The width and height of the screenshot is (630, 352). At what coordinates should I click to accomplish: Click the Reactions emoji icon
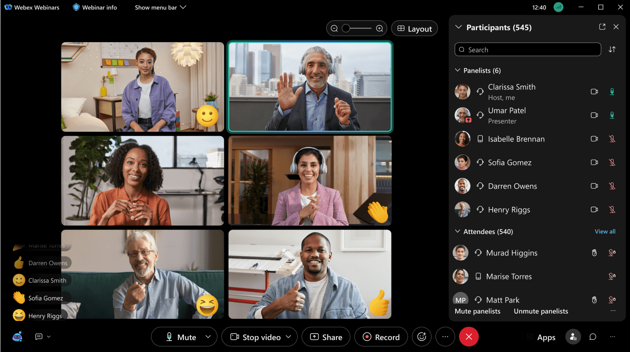point(421,337)
